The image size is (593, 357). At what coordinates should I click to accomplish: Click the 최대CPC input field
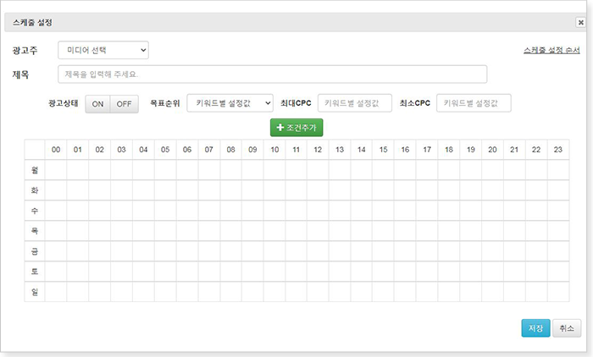354,102
